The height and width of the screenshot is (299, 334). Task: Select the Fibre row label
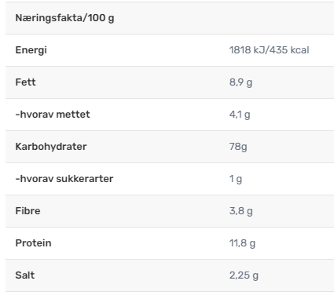pyautogui.click(x=28, y=211)
